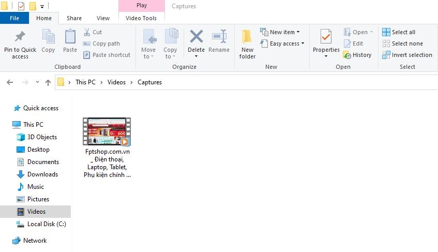Click the title bar new folder icon
438x252 pixels.
(x=33, y=6)
